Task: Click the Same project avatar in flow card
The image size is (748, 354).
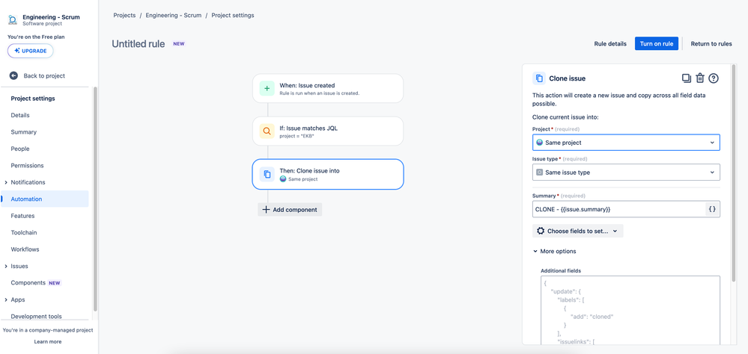Action: pos(283,179)
